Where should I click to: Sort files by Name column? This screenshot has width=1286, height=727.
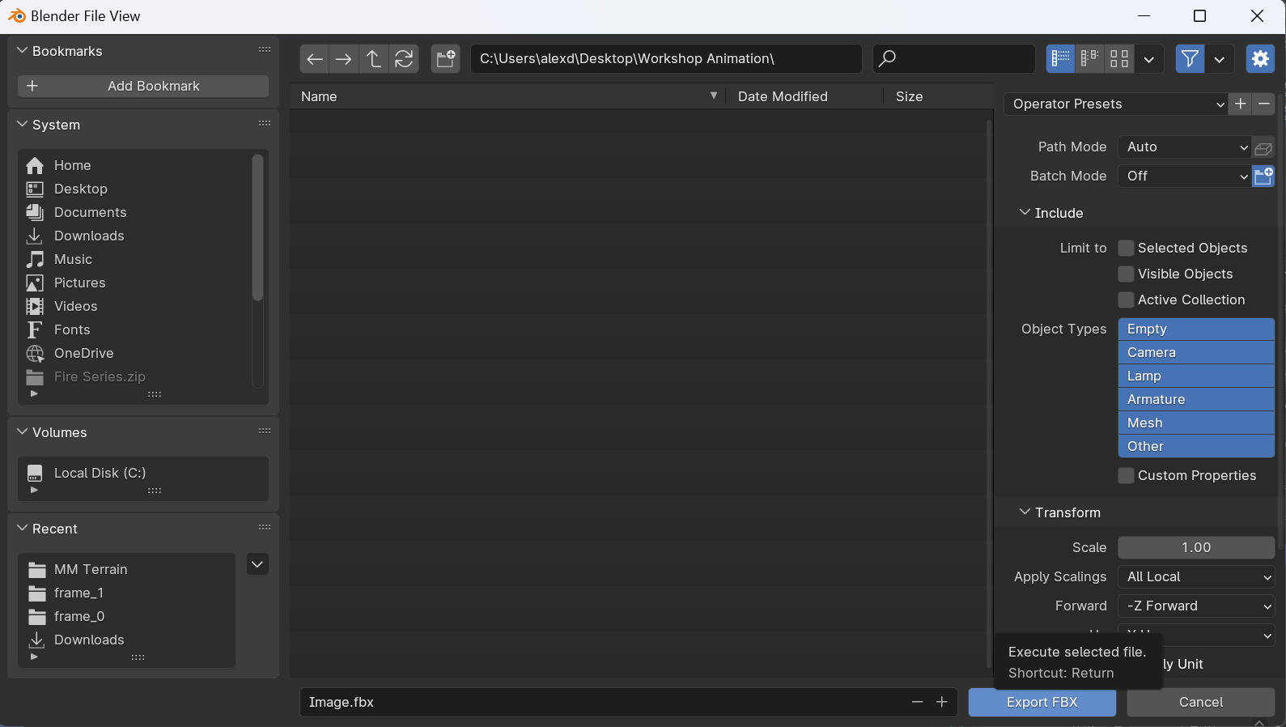509,96
